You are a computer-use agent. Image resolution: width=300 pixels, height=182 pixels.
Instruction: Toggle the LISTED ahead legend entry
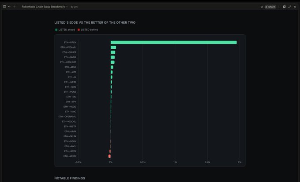65,30
